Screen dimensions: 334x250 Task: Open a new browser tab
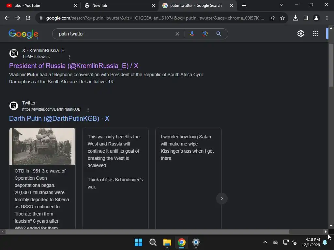click(x=244, y=6)
